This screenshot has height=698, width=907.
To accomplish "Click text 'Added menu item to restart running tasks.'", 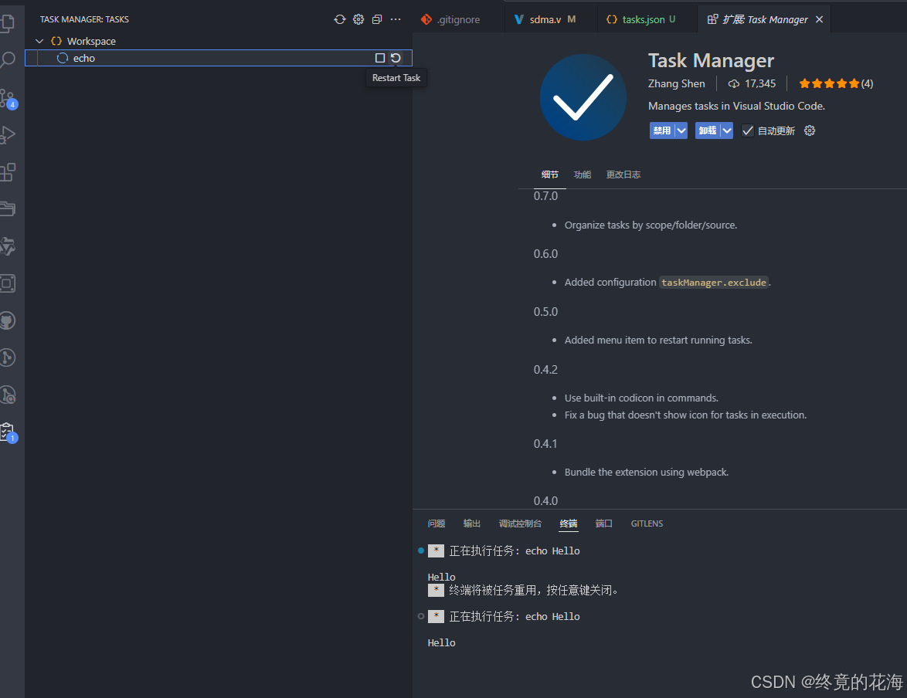I will [x=658, y=340].
